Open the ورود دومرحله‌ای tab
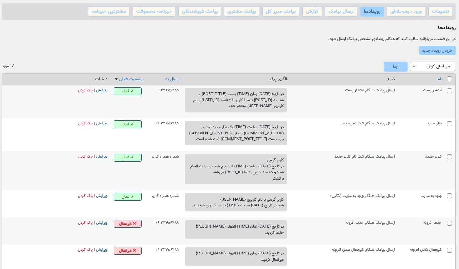Screen dimensions: 459x269 click(406, 11)
